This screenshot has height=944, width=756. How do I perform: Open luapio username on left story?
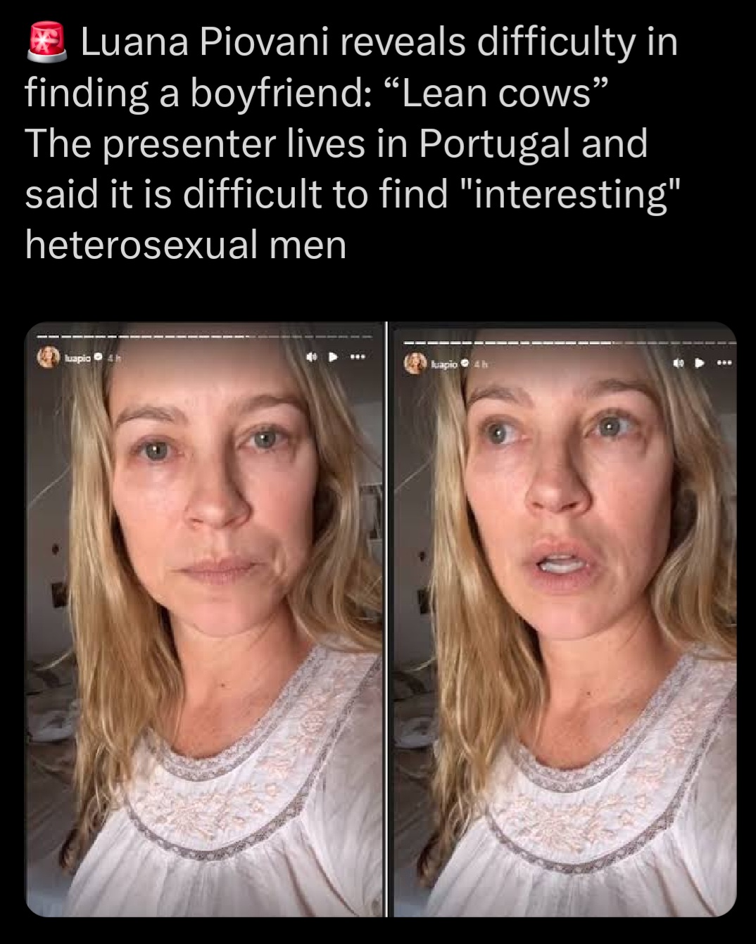78,358
